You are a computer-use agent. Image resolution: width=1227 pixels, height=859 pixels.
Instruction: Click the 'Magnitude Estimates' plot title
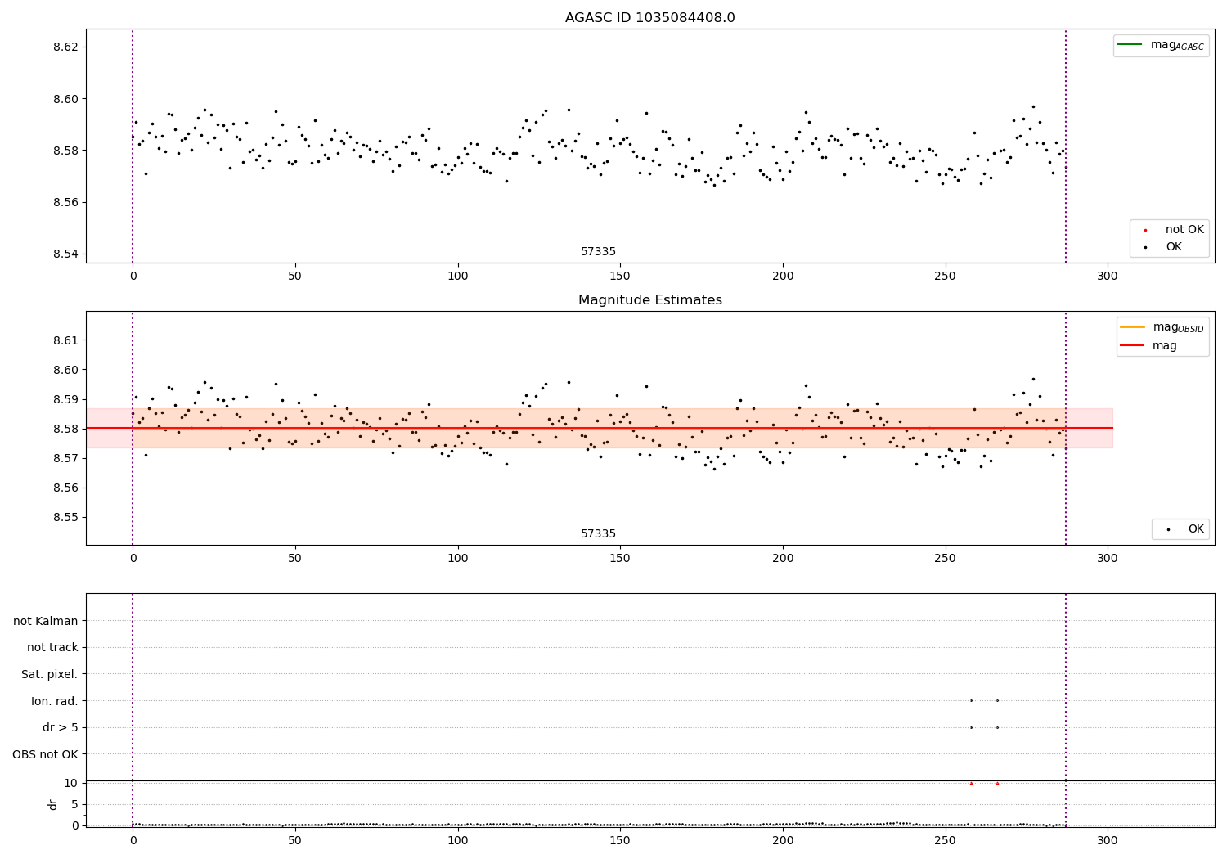click(649, 300)
